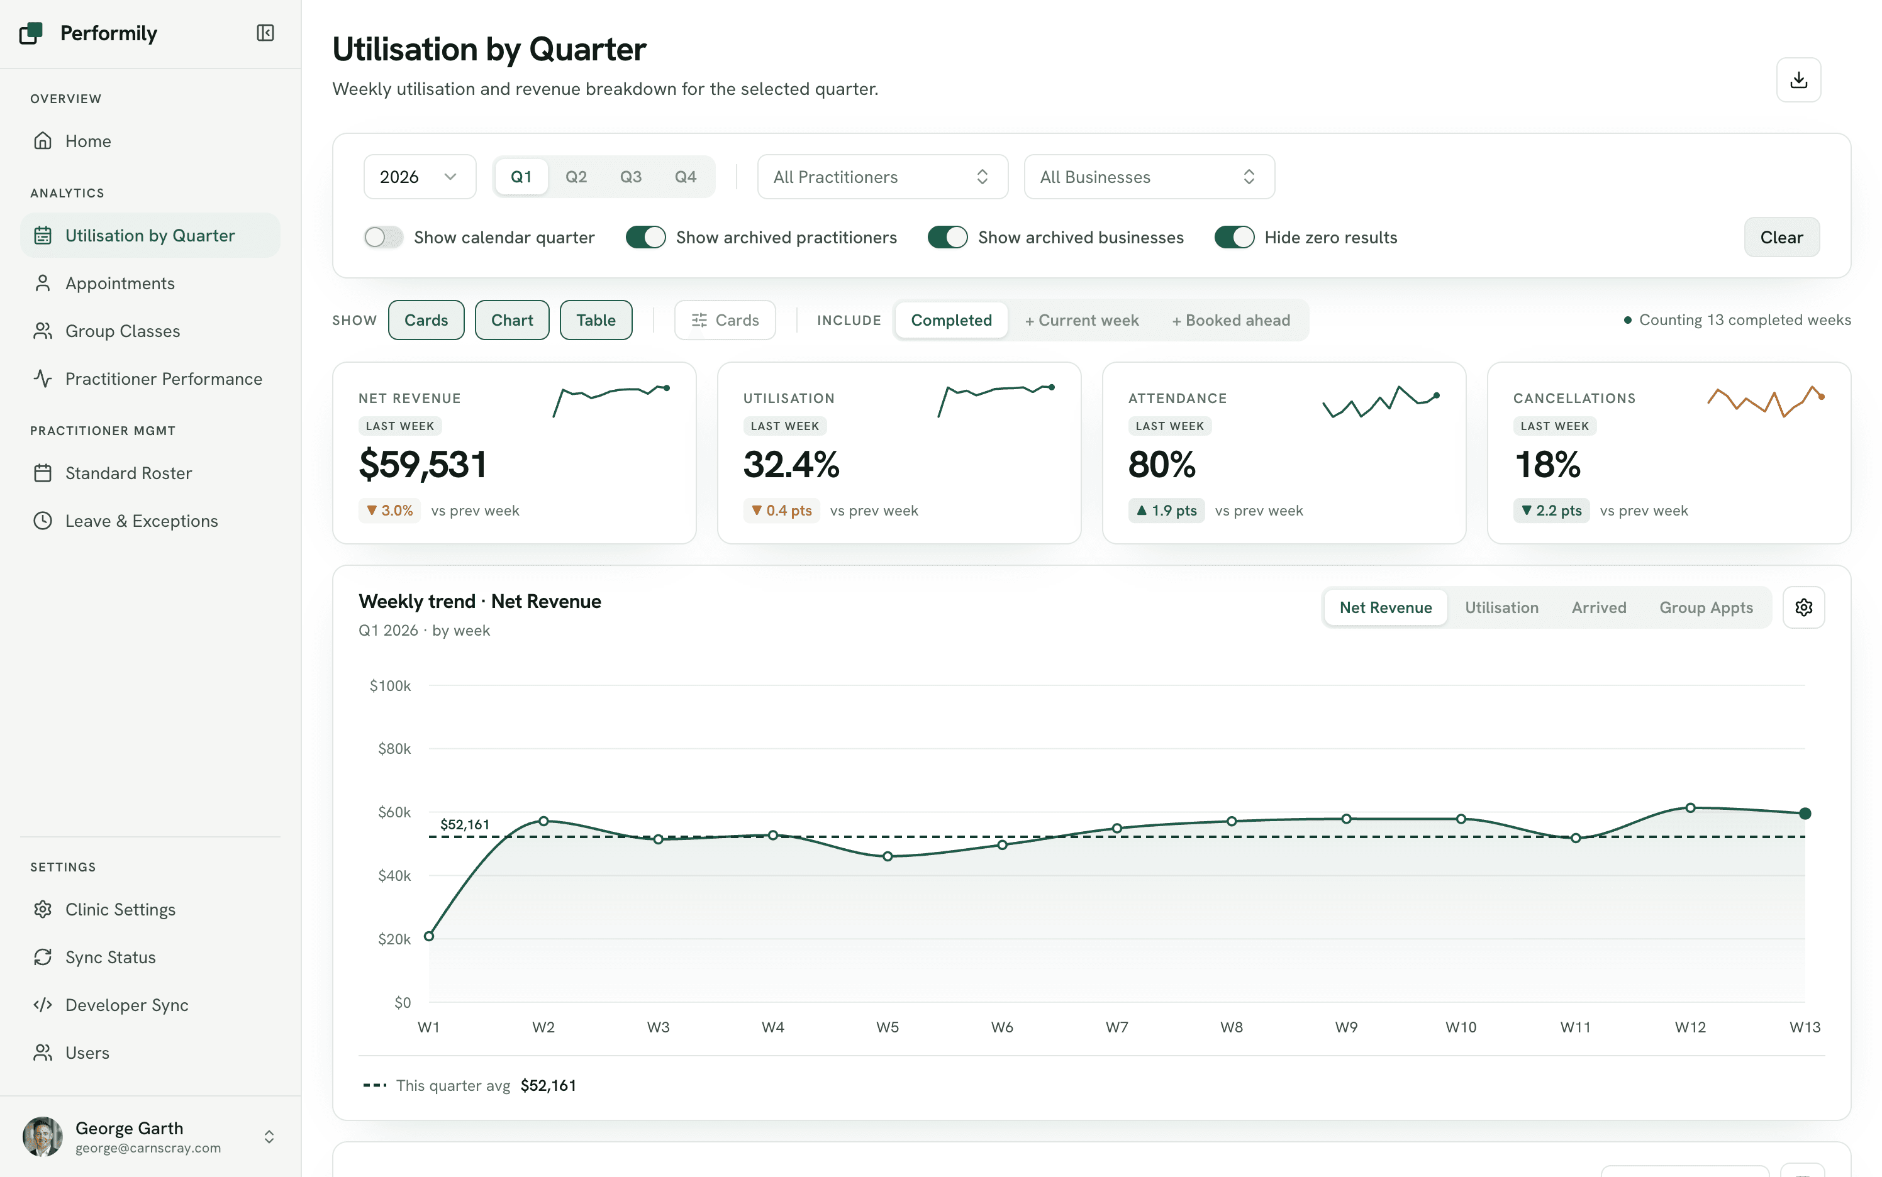The height and width of the screenshot is (1177, 1882).
Task: Click the Home house icon
Action: click(x=43, y=141)
